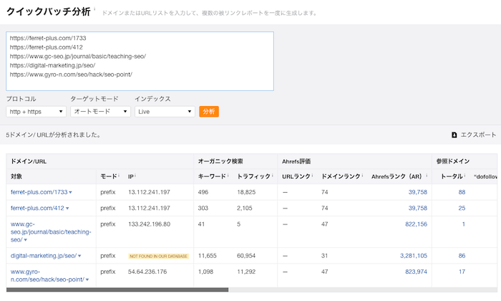Click the トラフィック column header
The width and height of the screenshot is (501, 301).
point(253,176)
